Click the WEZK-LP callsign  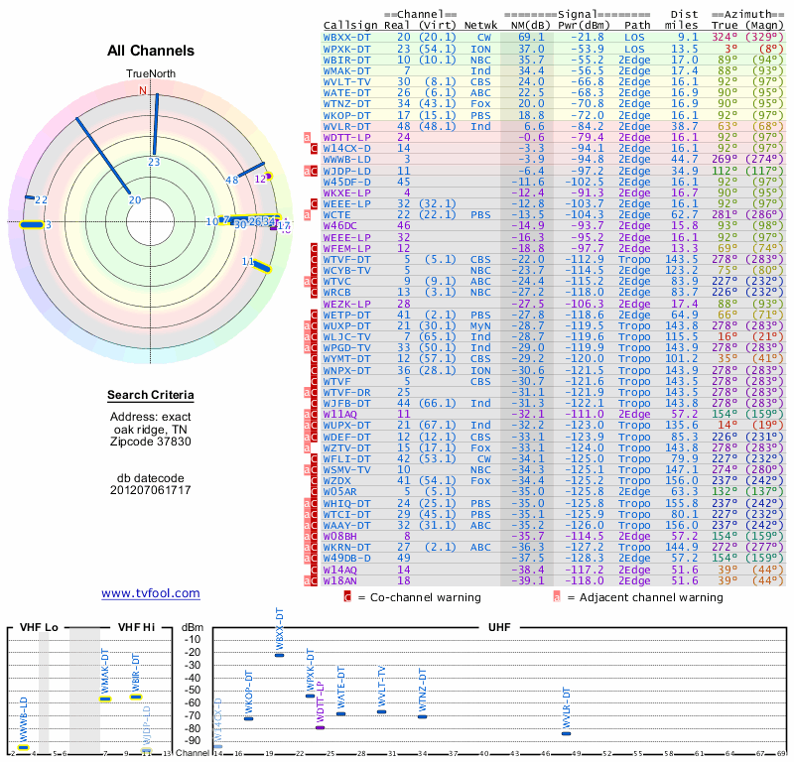pyautogui.click(x=346, y=304)
